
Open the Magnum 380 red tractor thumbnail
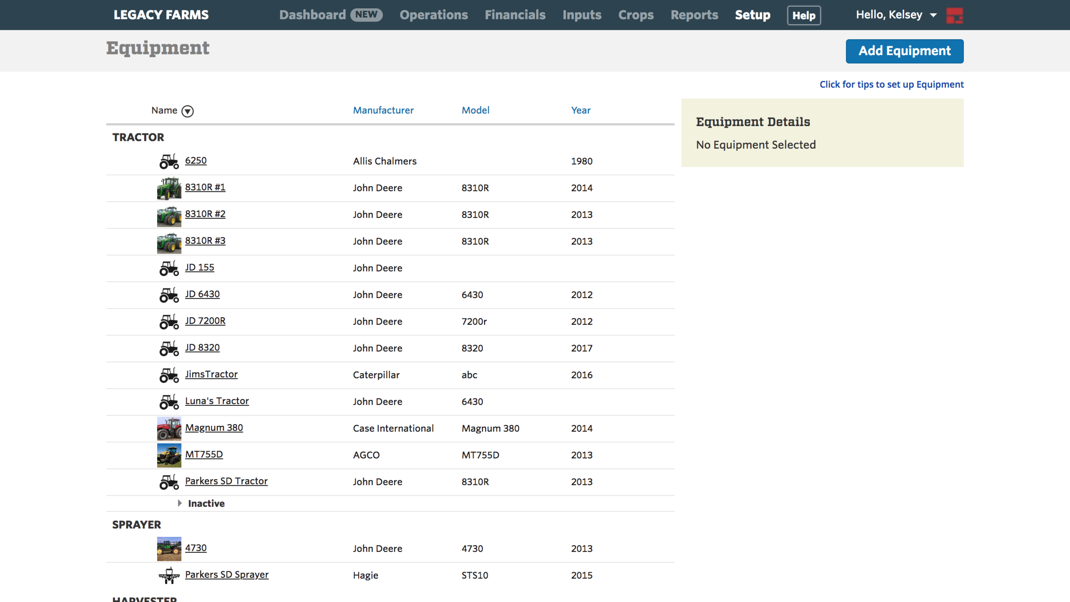(169, 429)
